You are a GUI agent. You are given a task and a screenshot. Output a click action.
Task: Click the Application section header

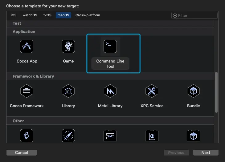click(x=110, y=31)
